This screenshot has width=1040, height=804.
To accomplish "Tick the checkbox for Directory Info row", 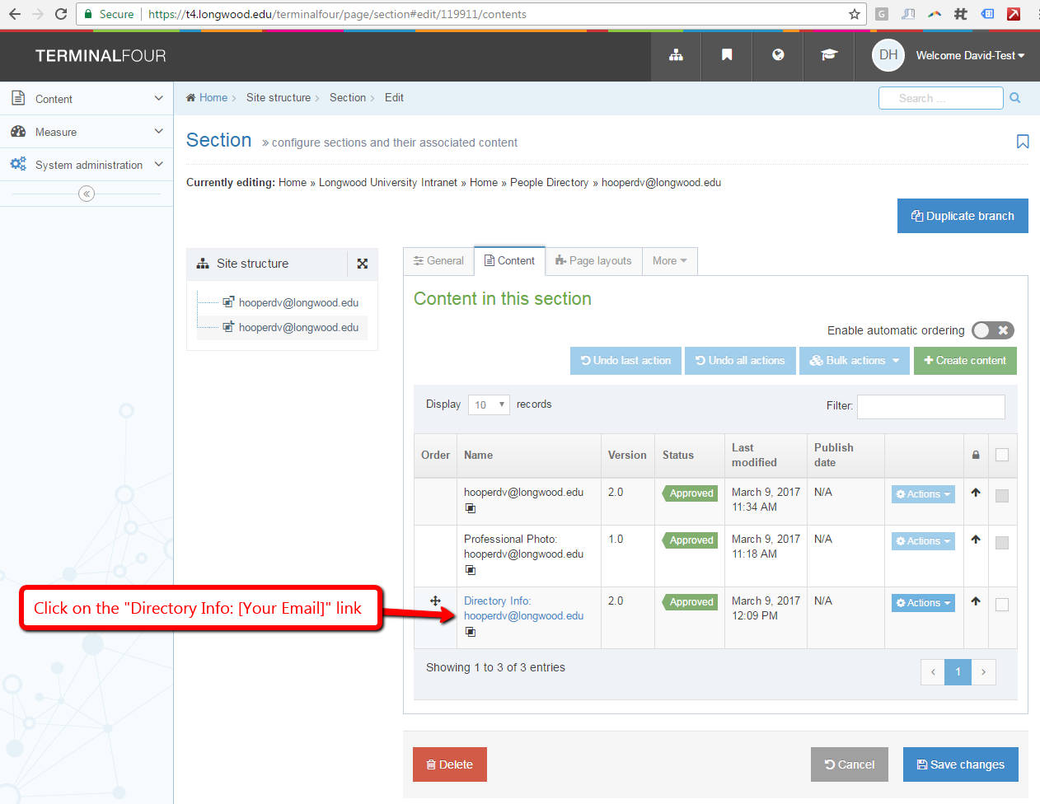I will point(1002,605).
